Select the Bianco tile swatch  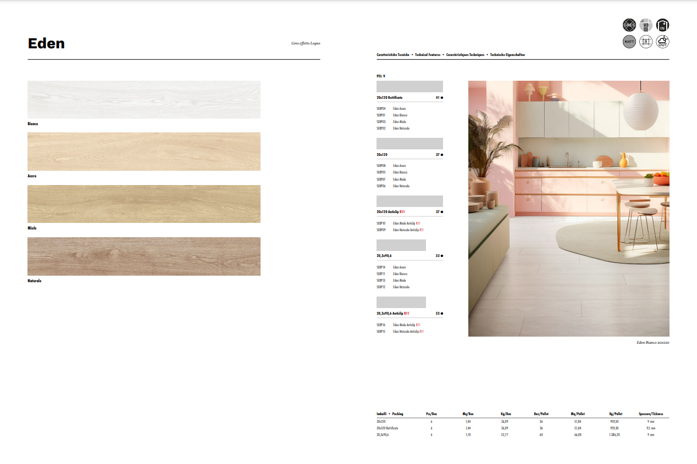[143, 99]
